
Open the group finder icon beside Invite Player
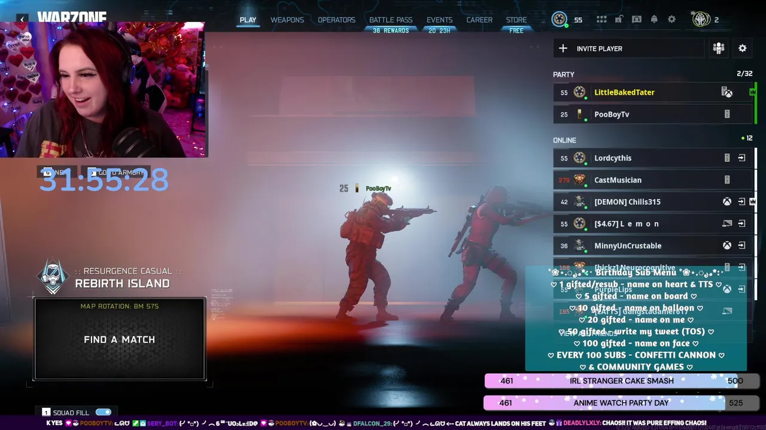719,48
